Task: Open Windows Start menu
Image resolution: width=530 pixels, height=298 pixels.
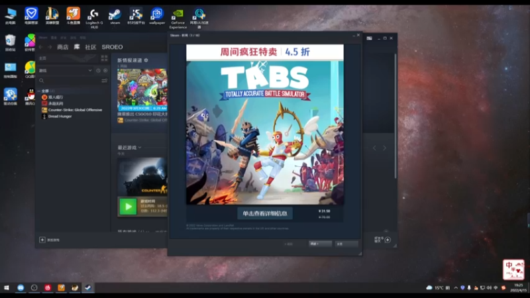Action: click(7, 288)
